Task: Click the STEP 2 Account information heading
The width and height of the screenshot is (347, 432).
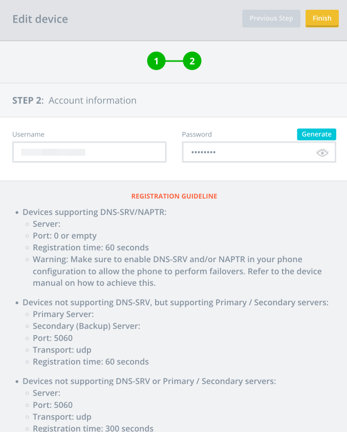Action: [74, 100]
